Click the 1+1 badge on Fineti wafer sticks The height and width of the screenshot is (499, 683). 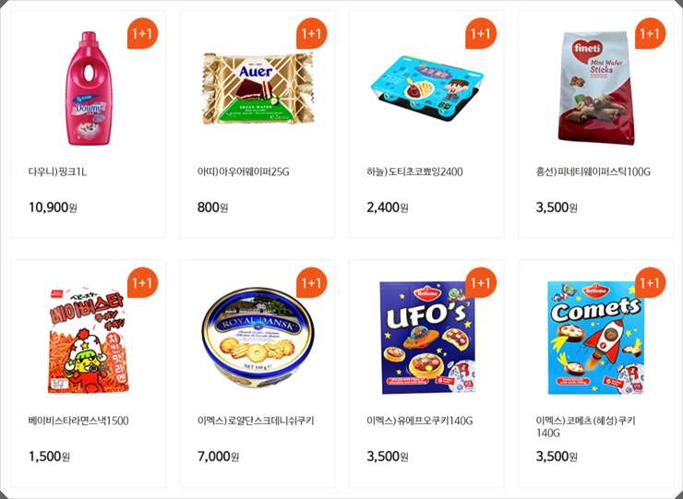pos(650,33)
